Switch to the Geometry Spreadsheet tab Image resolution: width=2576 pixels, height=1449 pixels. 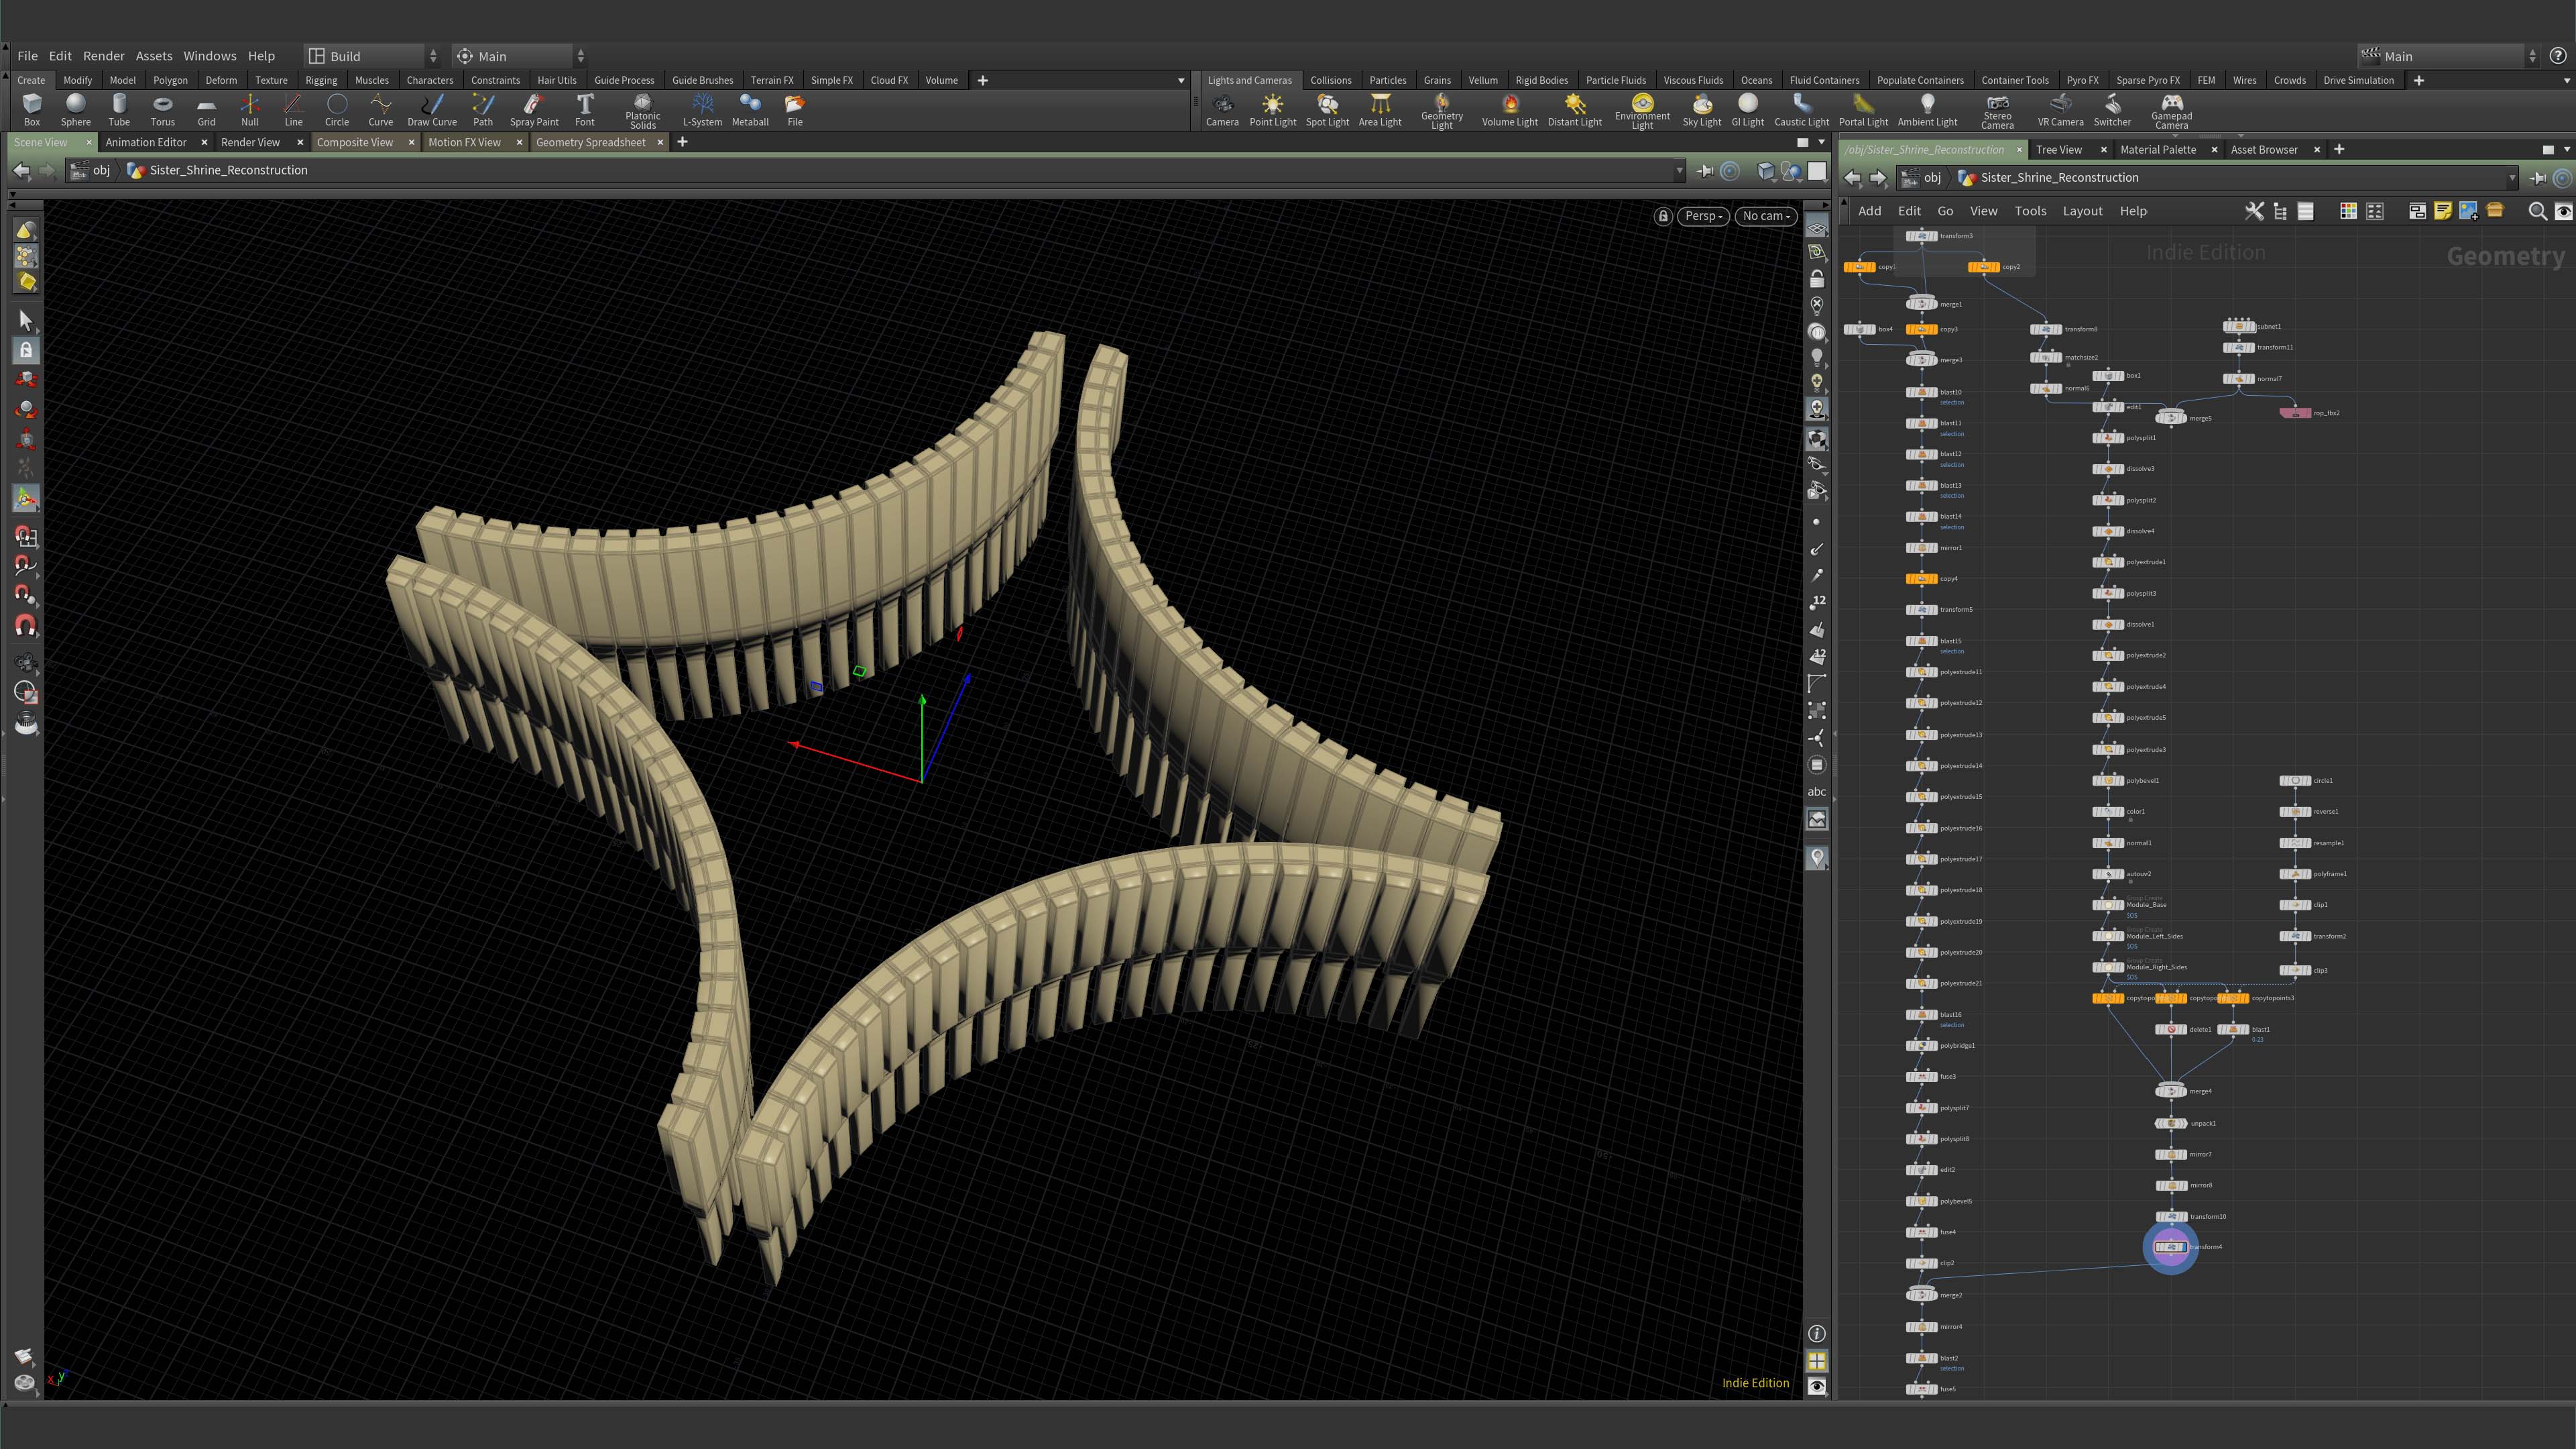(592, 142)
